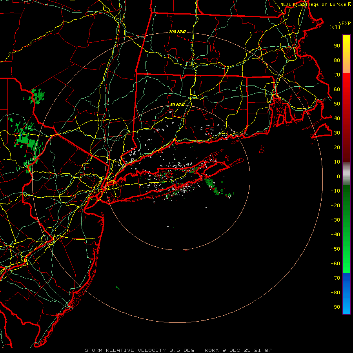Click the 10 value on the color scale

pos(337,162)
